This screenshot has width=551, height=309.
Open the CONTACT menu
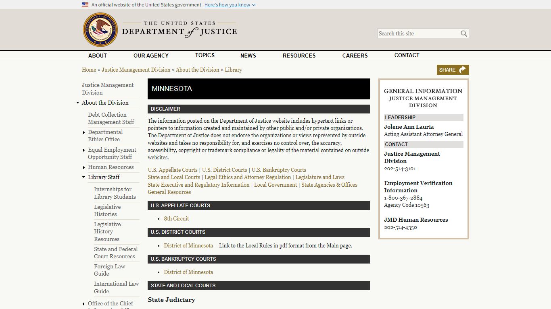click(x=407, y=55)
